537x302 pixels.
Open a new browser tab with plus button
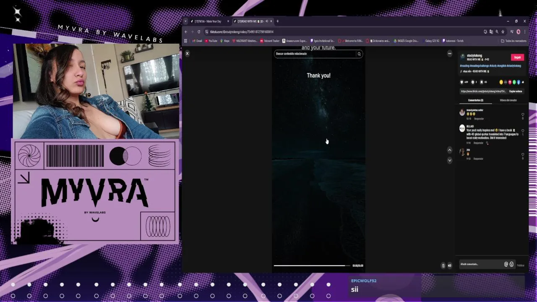(277, 21)
